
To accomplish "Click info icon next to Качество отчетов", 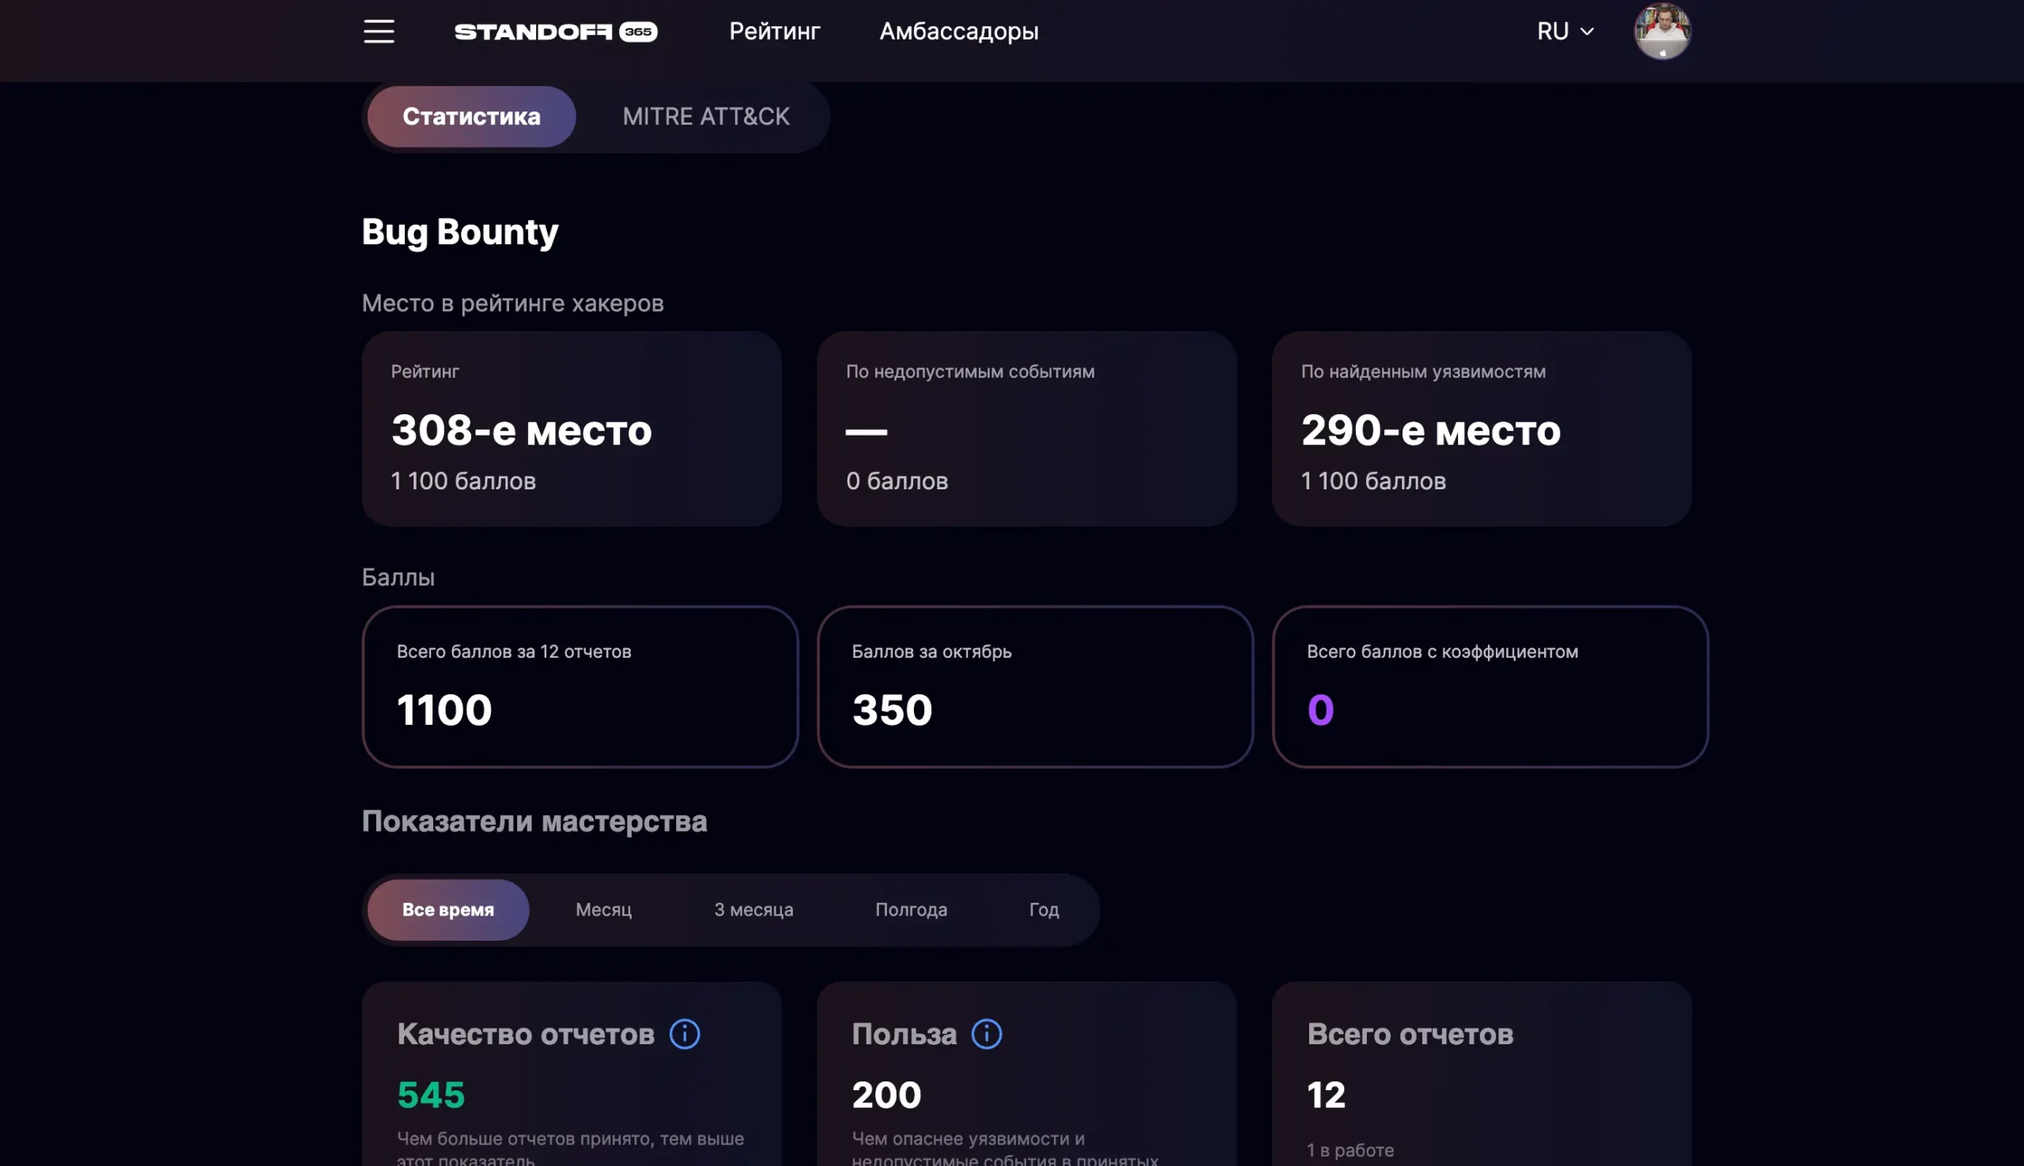I will [x=684, y=1034].
